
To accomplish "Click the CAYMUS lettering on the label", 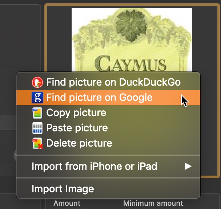I will 130,63.
